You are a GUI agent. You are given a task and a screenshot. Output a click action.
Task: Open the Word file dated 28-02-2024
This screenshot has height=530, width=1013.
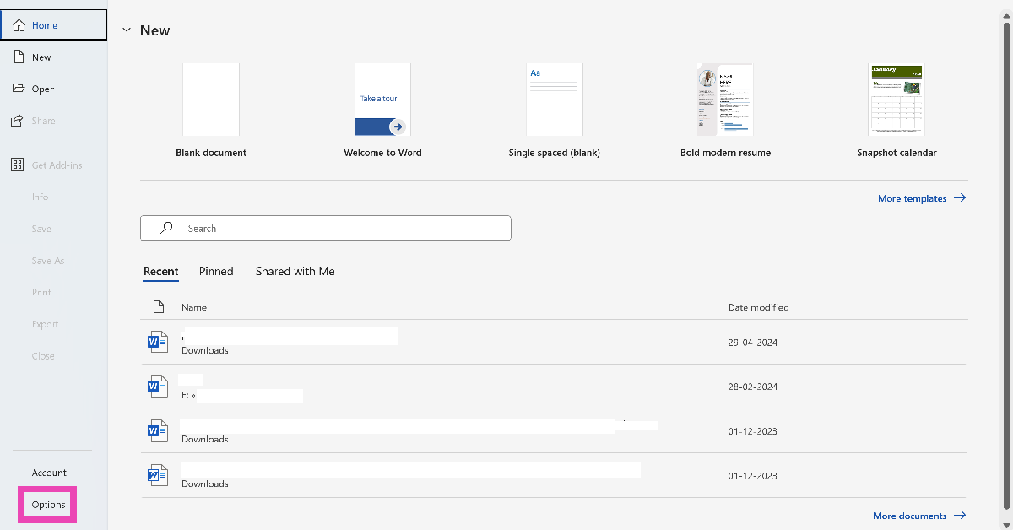[554, 387]
